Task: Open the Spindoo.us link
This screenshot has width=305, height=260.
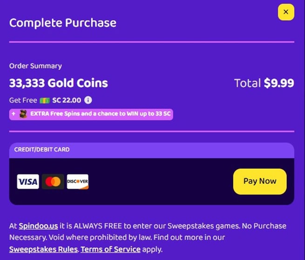Action: pyautogui.click(x=38, y=226)
